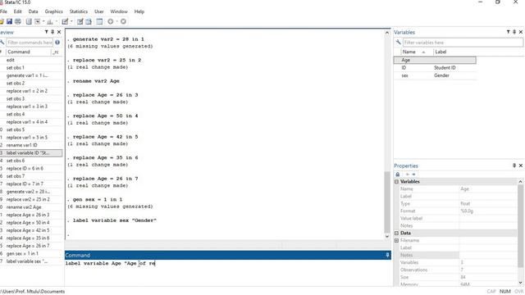Click the Filter variables here field
Screen dimensions: 525x295
pos(463,43)
